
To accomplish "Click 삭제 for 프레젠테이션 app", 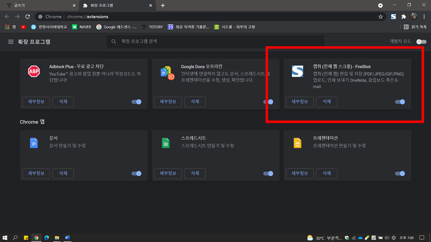I will (326, 173).
